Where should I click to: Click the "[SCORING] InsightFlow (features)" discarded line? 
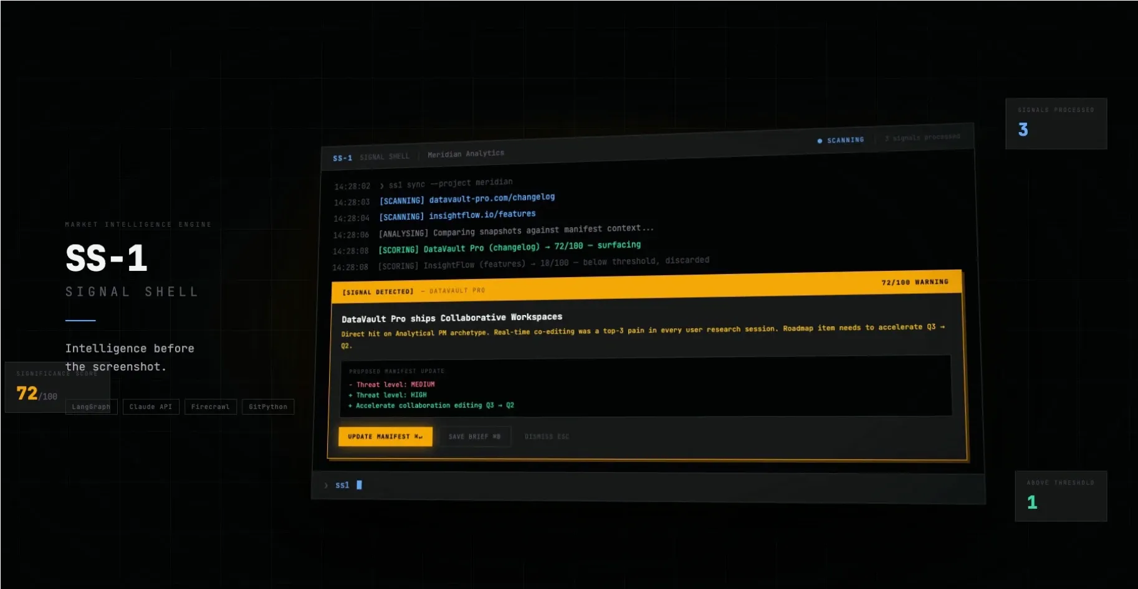pos(543,263)
